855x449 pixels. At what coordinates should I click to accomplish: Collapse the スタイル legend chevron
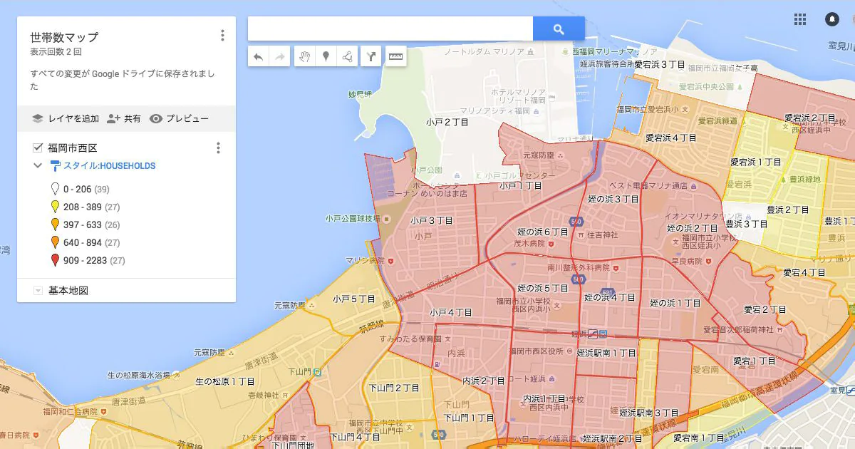(x=38, y=165)
